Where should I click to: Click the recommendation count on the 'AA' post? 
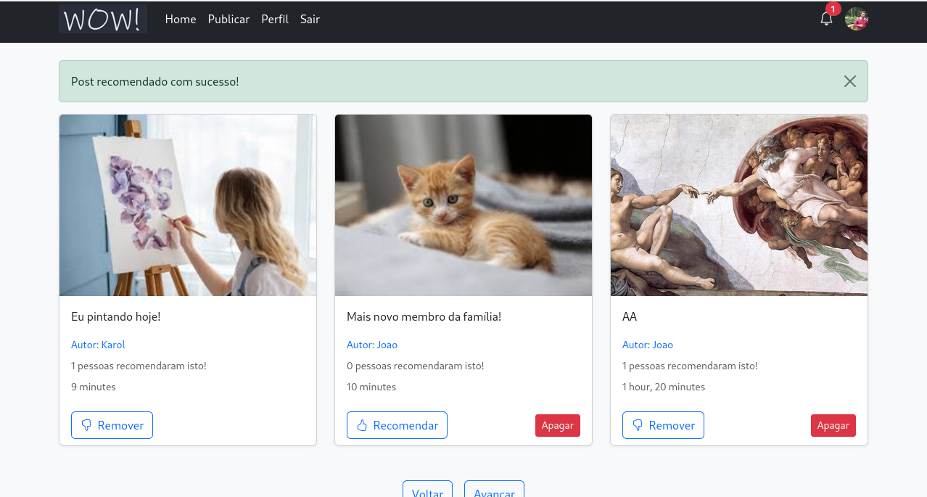point(690,366)
